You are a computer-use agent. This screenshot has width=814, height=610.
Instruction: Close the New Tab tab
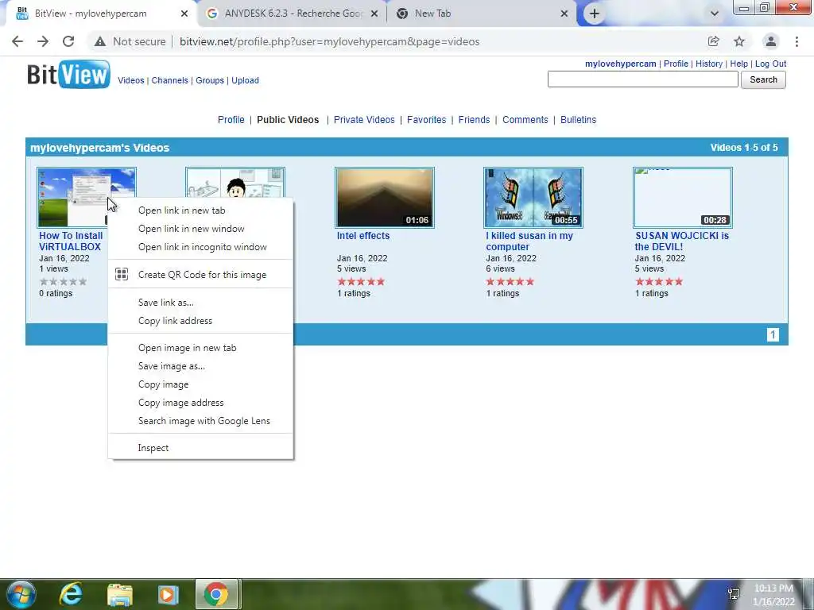click(x=564, y=14)
